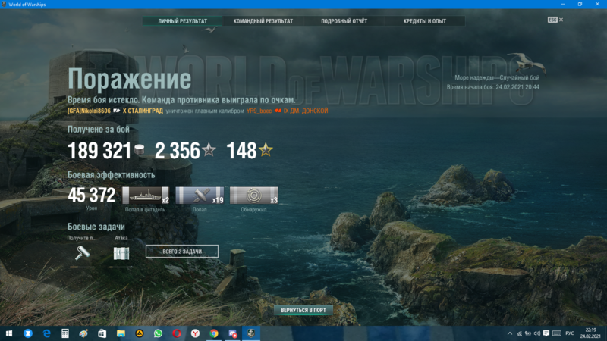The width and height of the screenshot is (607, 341).
Task: Click the shell hit ribbon x19
Action: (200, 196)
